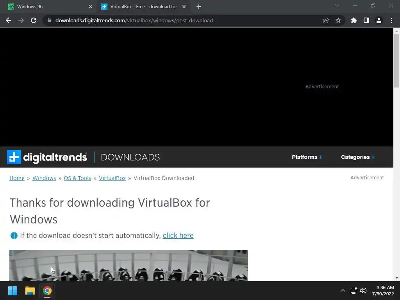This screenshot has width=400, height=300.
Task: Click the scrollbar down arrow
Action: 396,278
